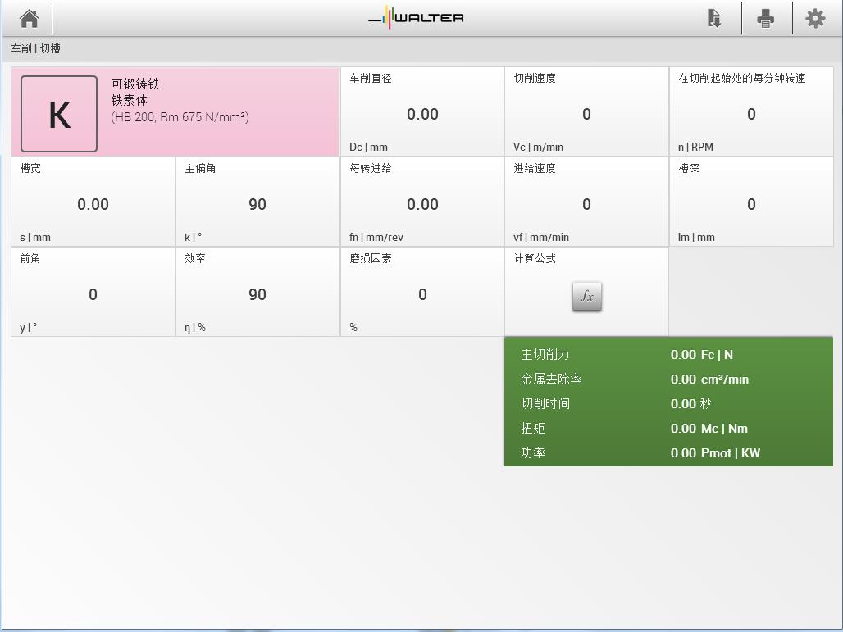Click the 功率 result row
This screenshot has height=632, width=843.
click(668, 453)
